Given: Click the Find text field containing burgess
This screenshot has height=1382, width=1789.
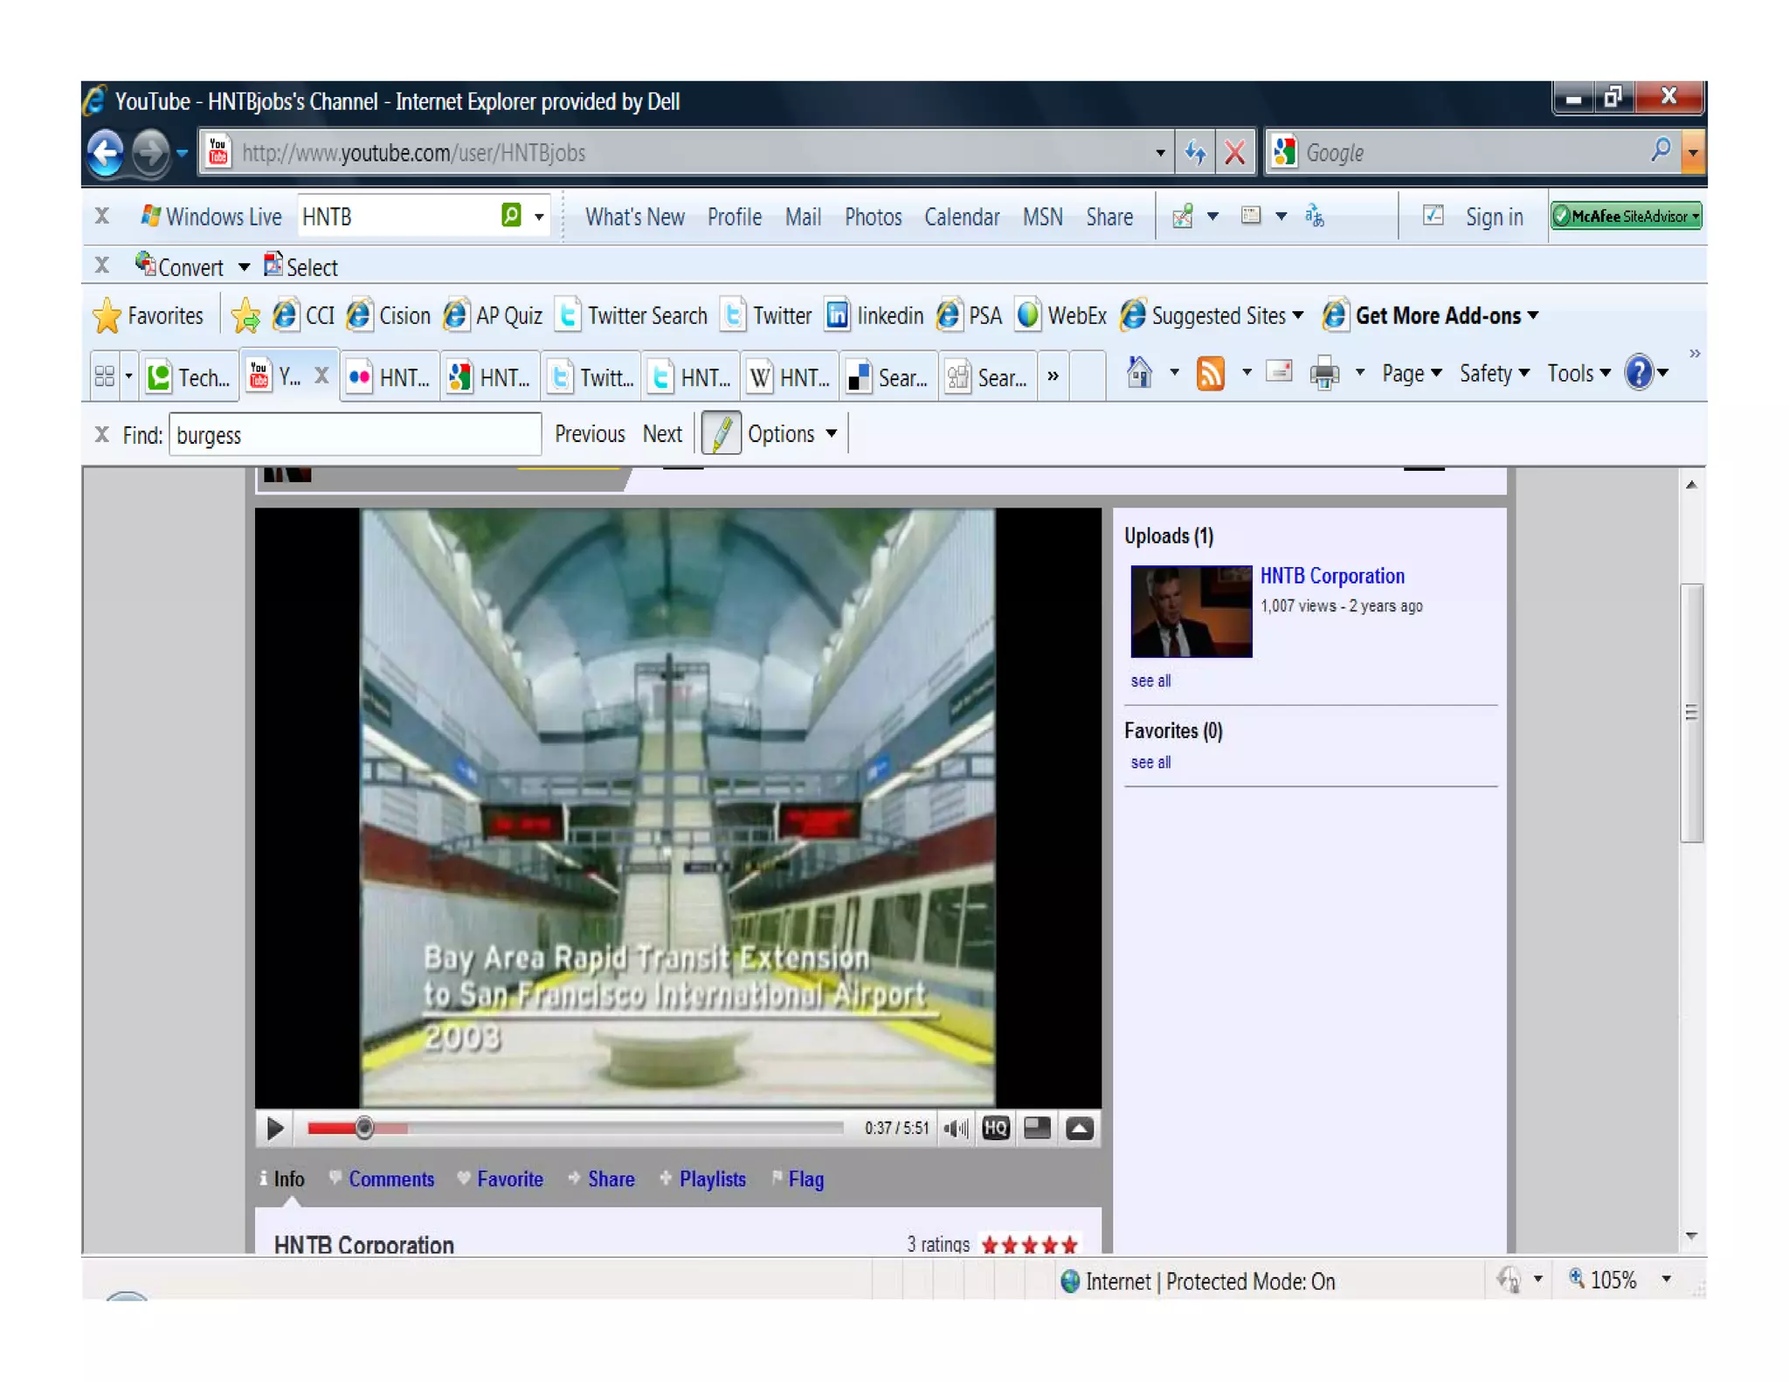Looking at the screenshot, I should [354, 435].
